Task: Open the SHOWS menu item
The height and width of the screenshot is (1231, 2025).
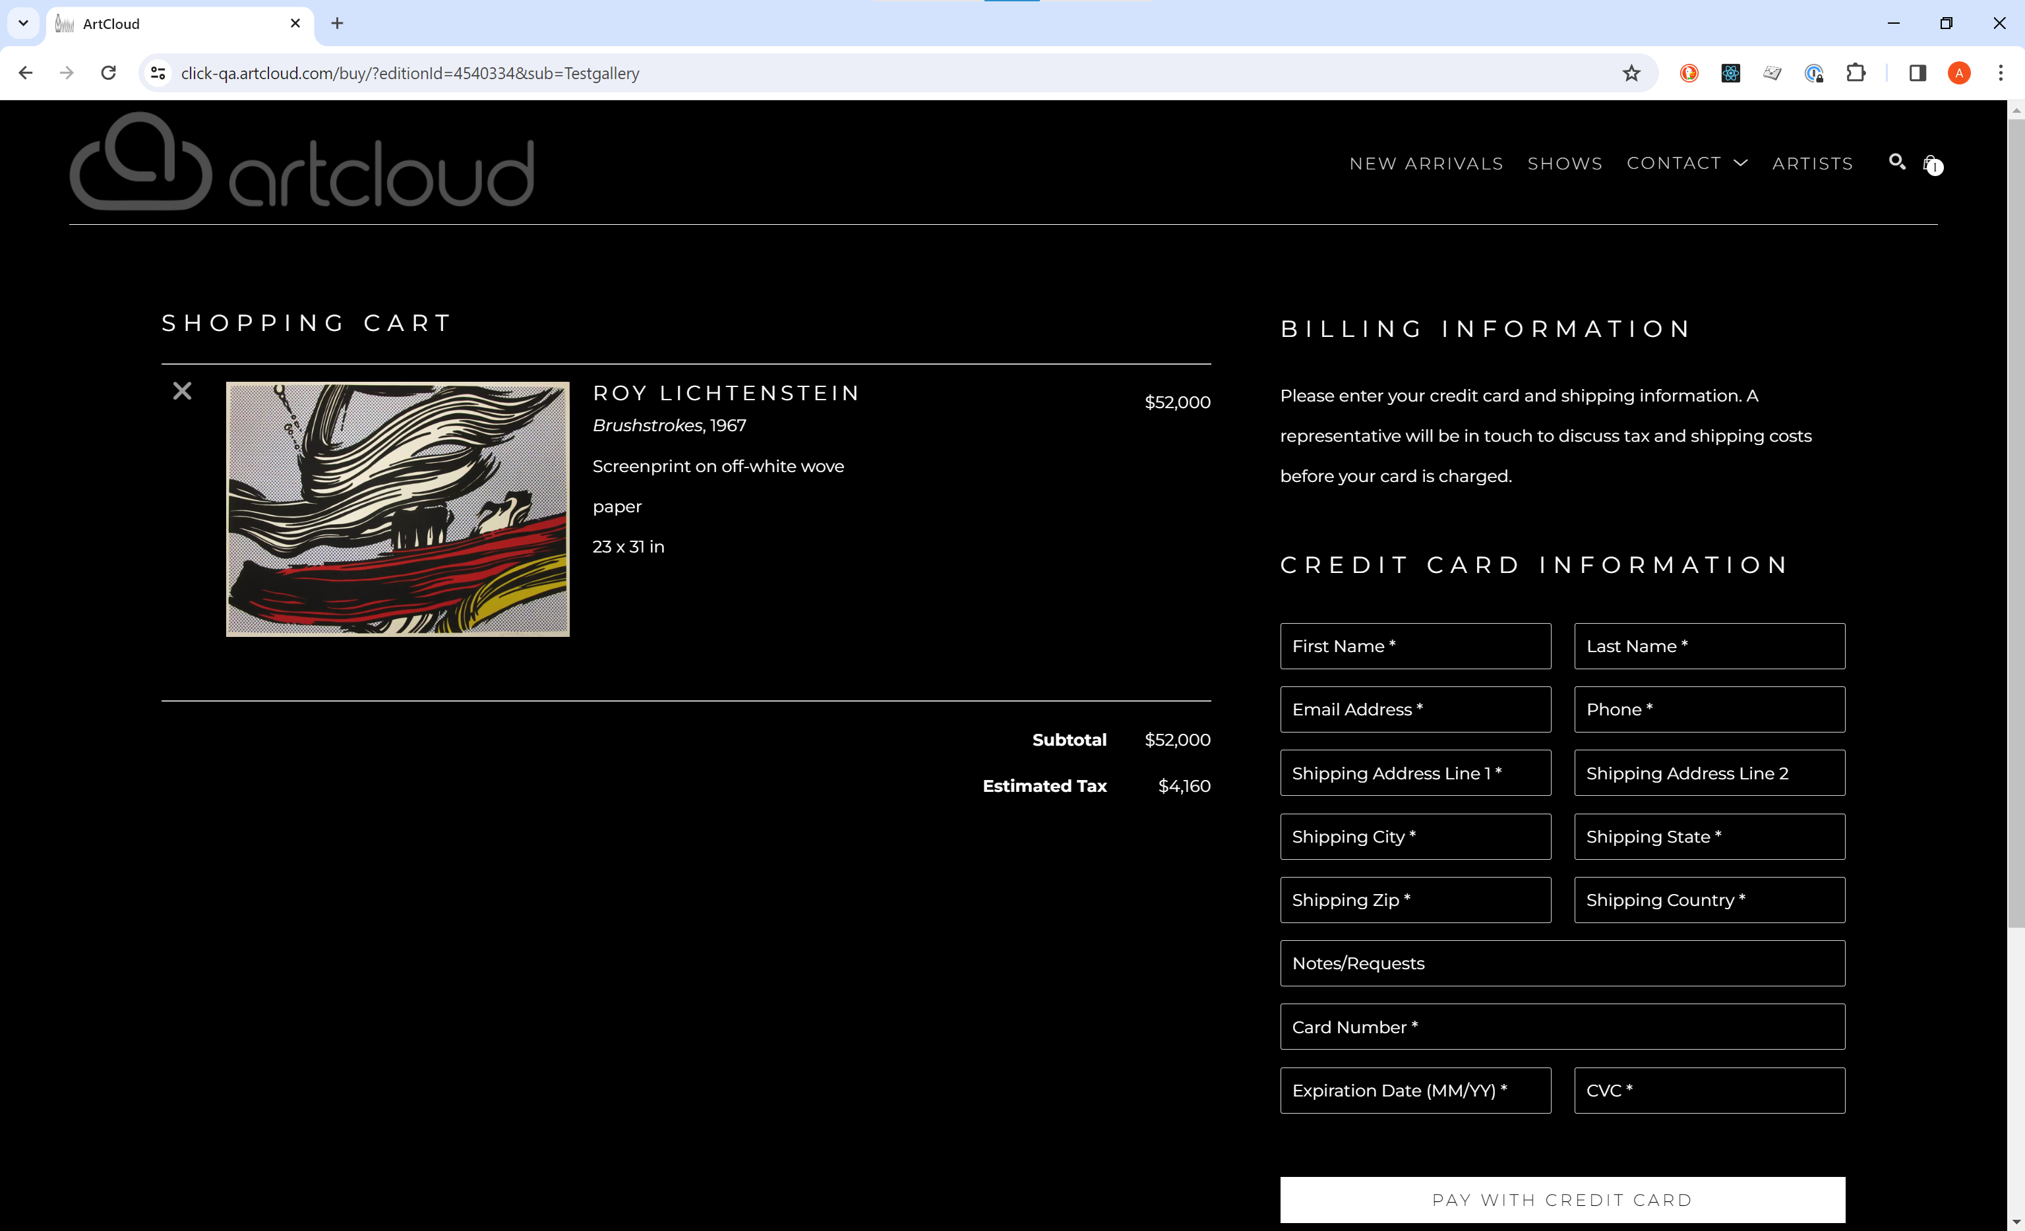Action: pos(1565,164)
